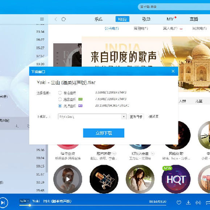Switch to the 乐库 tab
Viewport: 210px width, 210px height.
tap(99, 19)
